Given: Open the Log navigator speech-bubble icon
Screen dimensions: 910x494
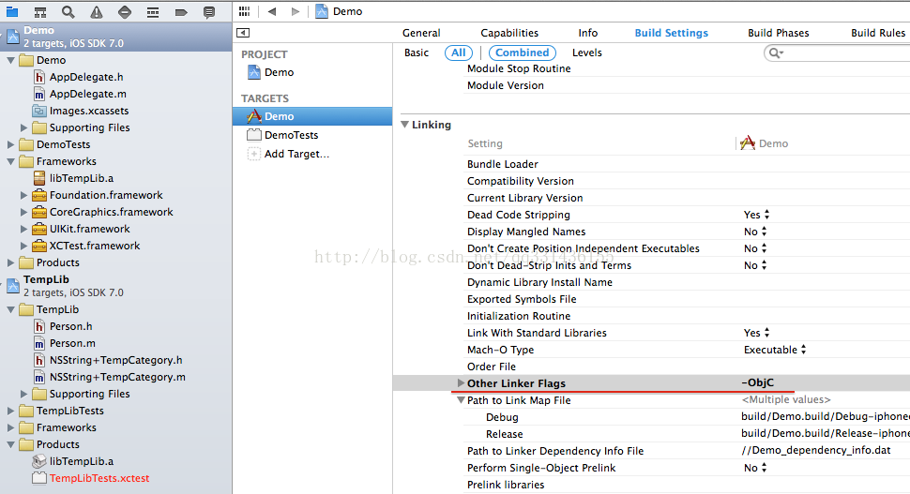Looking at the screenshot, I should click(209, 11).
